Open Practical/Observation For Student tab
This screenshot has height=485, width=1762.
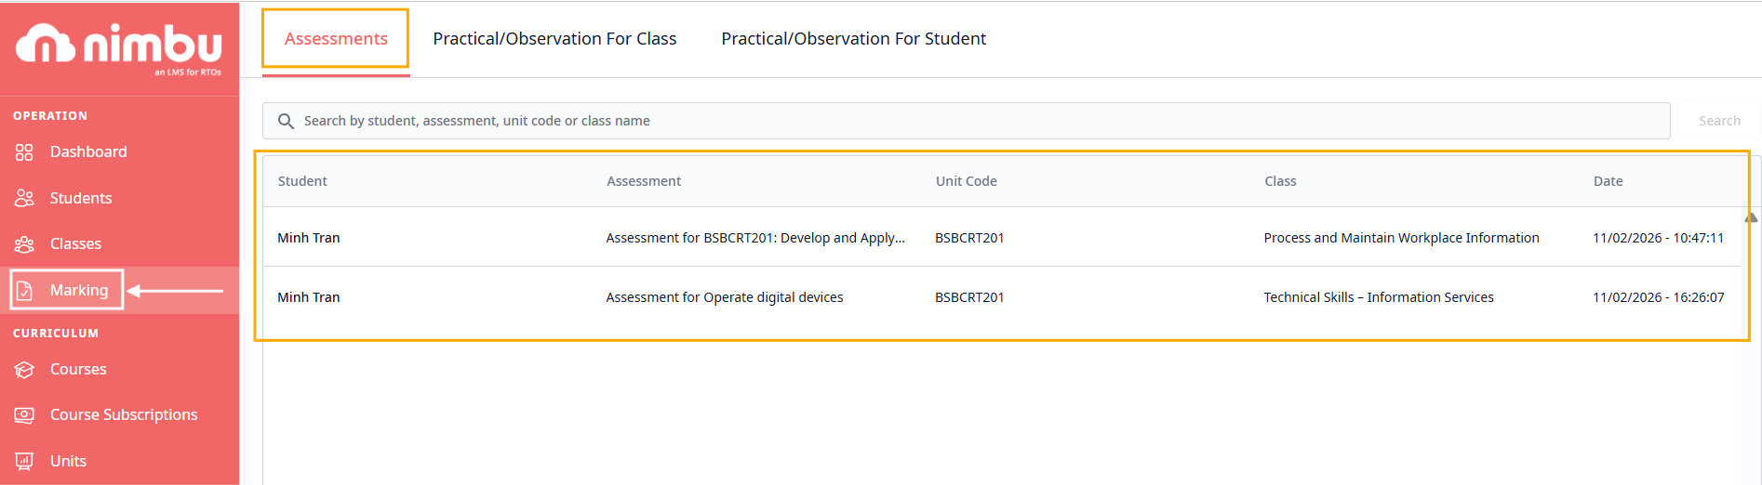[853, 39]
